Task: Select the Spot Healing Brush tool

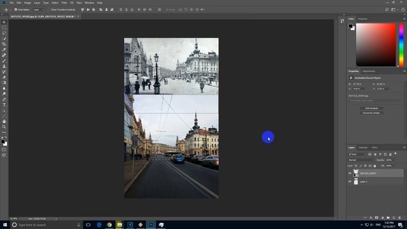Action: pyautogui.click(x=4, y=55)
